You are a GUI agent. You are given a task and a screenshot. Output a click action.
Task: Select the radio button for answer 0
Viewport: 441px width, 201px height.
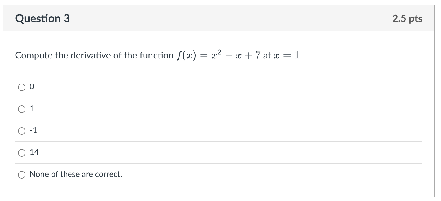point(21,87)
